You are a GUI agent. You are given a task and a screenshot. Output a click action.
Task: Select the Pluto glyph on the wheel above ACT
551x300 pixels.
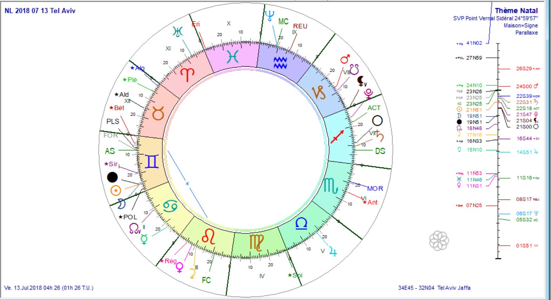(368, 94)
